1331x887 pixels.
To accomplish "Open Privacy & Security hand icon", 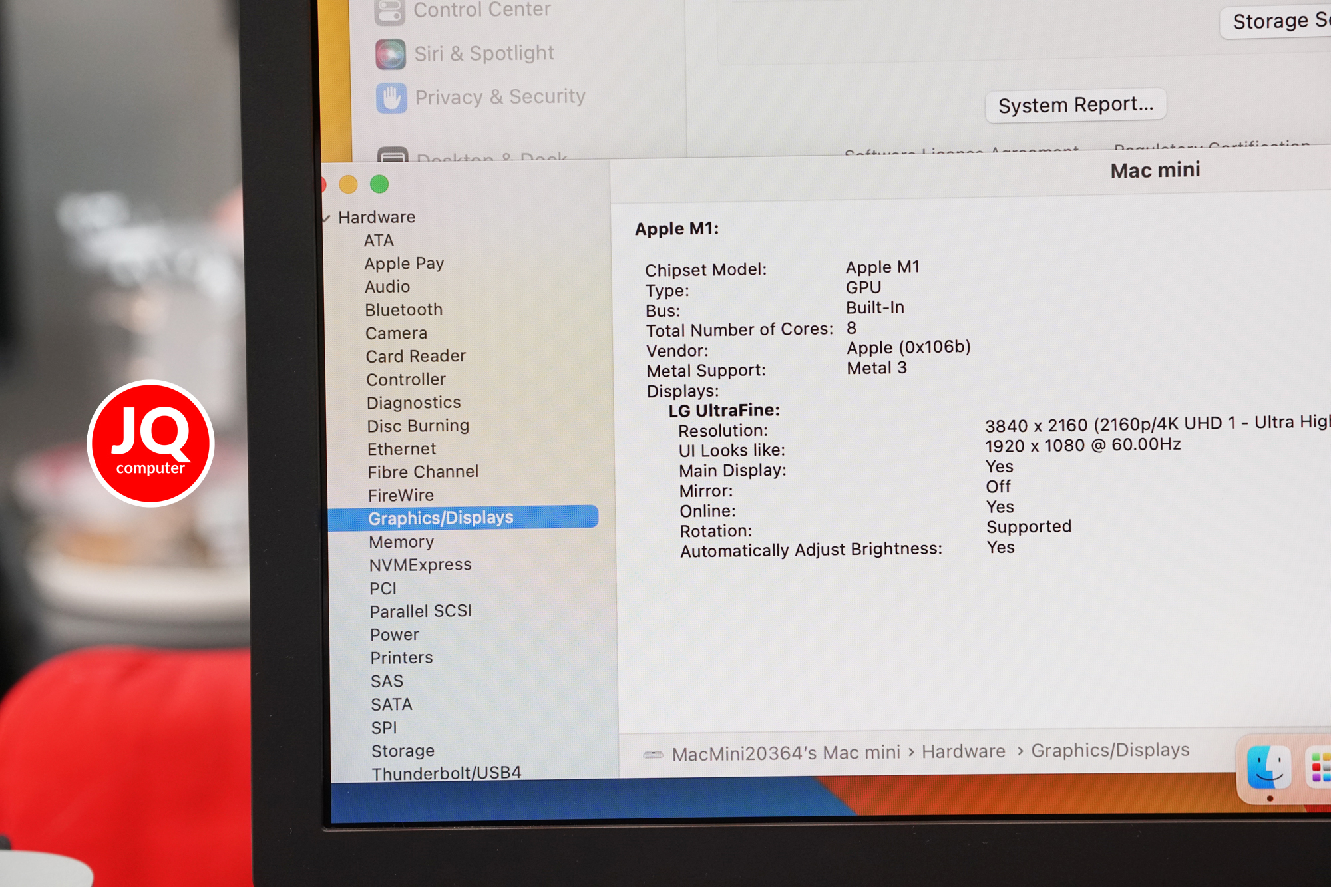I will [391, 98].
